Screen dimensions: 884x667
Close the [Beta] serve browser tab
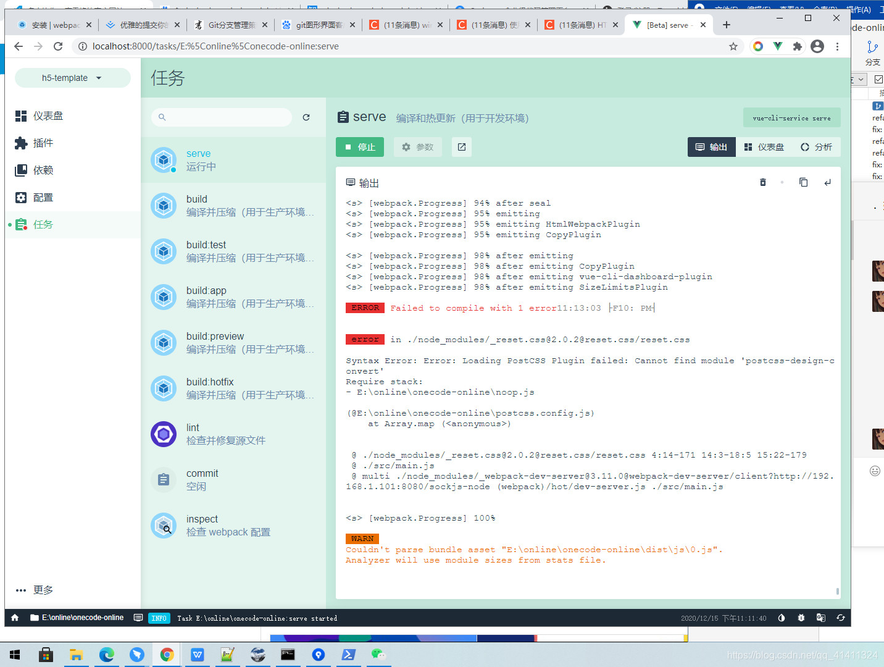(x=703, y=25)
